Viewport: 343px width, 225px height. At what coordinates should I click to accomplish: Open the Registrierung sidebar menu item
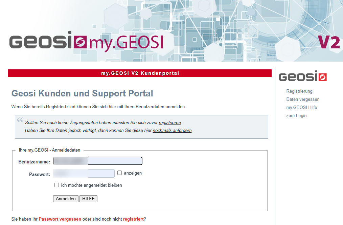point(299,91)
